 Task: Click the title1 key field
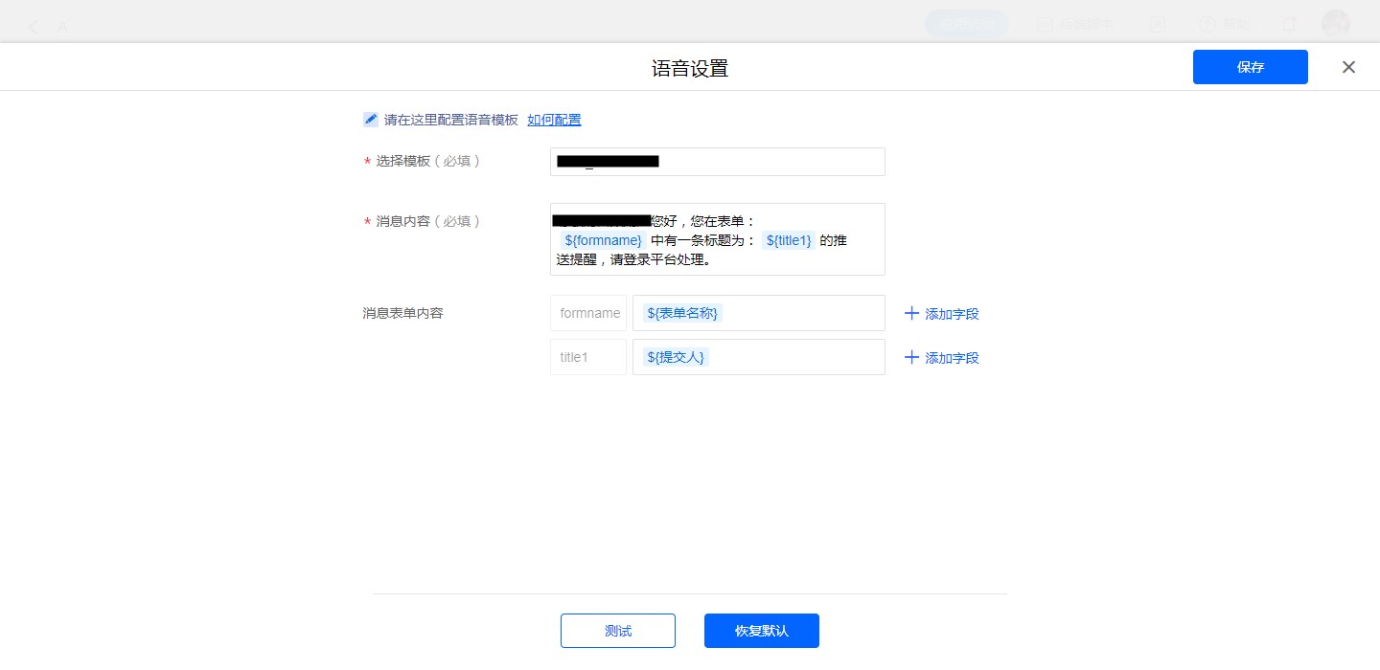click(x=588, y=357)
